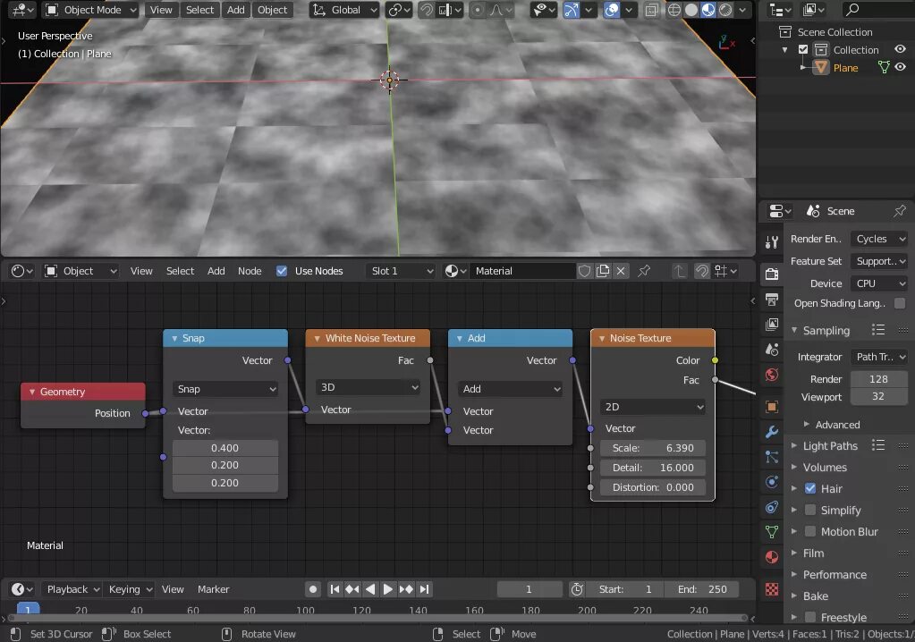
Task: Jump to the animation's last frame
Action: pyautogui.click(x=425, y=589)
